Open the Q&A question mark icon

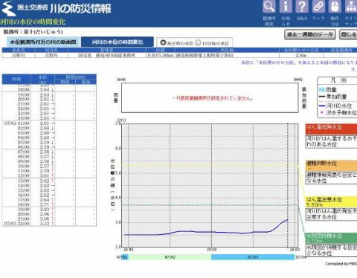[302, 6]
